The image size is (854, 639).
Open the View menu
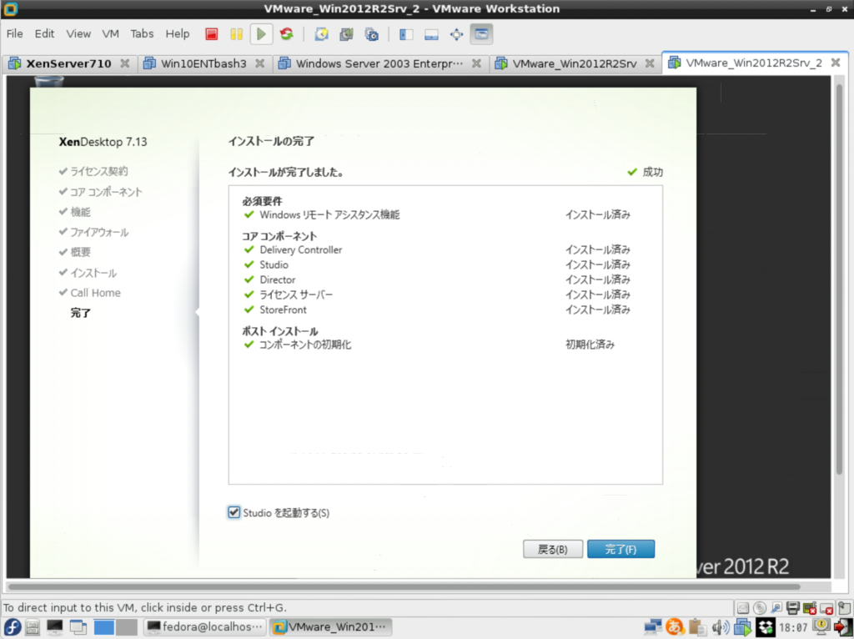coord(78,33)
